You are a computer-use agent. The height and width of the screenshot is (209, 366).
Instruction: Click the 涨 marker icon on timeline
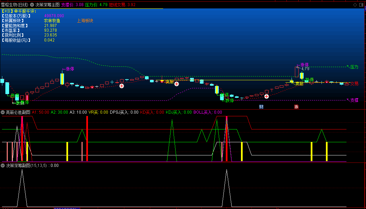pyautogui.click(x=296, y=107)
